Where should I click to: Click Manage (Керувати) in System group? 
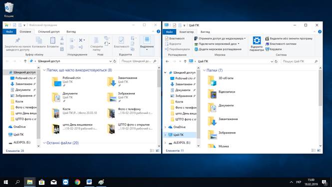click(x=274, y=49)
